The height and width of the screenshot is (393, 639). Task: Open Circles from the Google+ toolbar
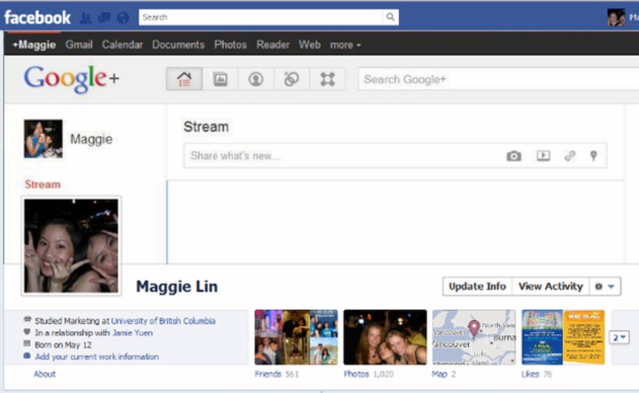click(291, 78)
